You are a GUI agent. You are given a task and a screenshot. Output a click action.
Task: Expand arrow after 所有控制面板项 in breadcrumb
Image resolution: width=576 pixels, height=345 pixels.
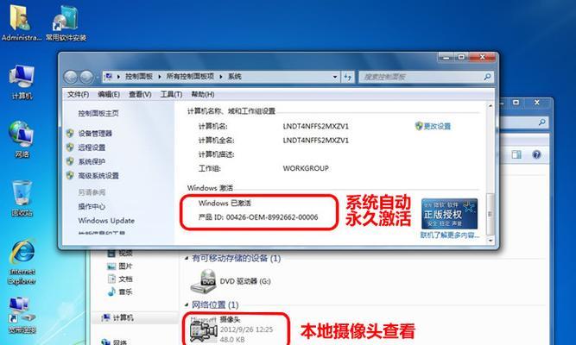click(221, 77)
